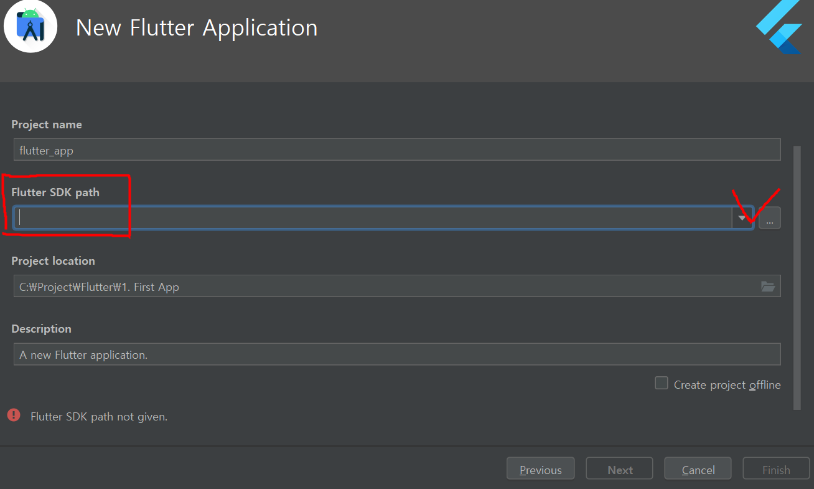Screen dimensions: 814x489
Task: Click the Finish button
Action: [776, 469]
